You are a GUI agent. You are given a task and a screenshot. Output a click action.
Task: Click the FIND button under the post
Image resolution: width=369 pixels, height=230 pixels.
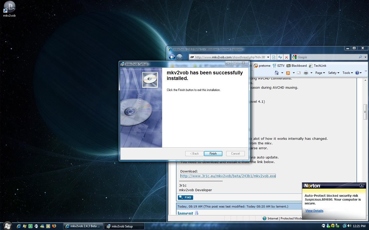click(186, 197)
